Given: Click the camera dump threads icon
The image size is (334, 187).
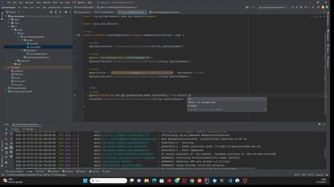Looking at the screenshot, I should [x=6, y=148].
